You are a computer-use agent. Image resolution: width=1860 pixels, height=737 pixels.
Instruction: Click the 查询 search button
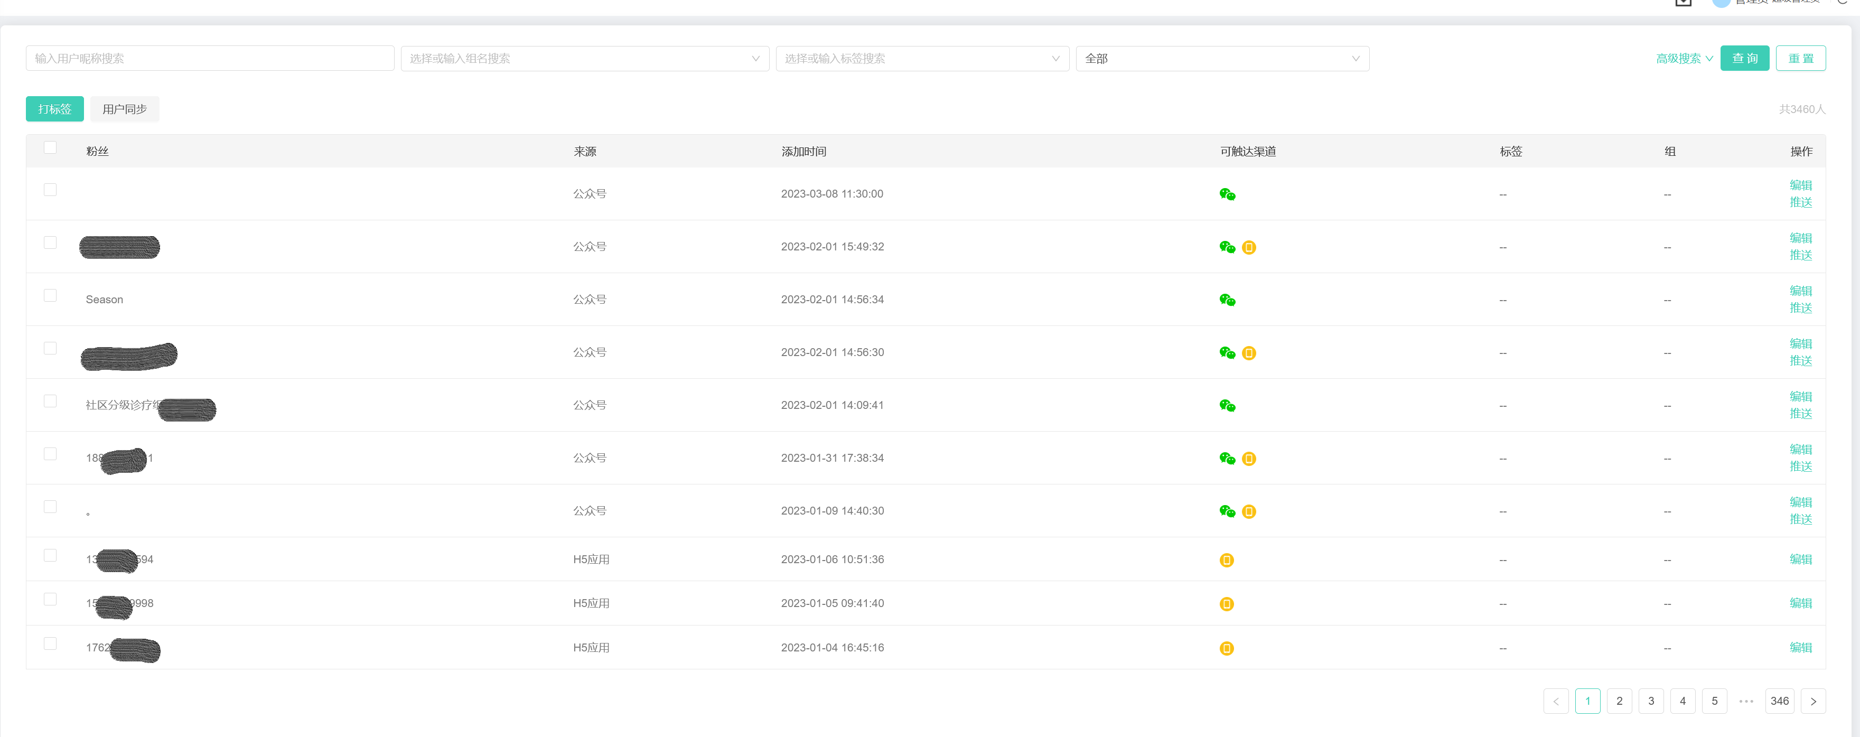point(1744,59)
